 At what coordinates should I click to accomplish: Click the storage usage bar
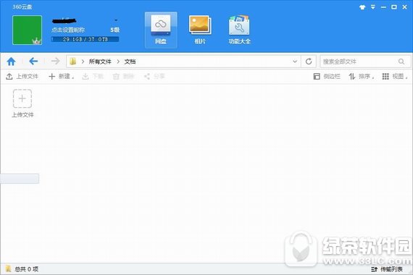pos(85,39)
